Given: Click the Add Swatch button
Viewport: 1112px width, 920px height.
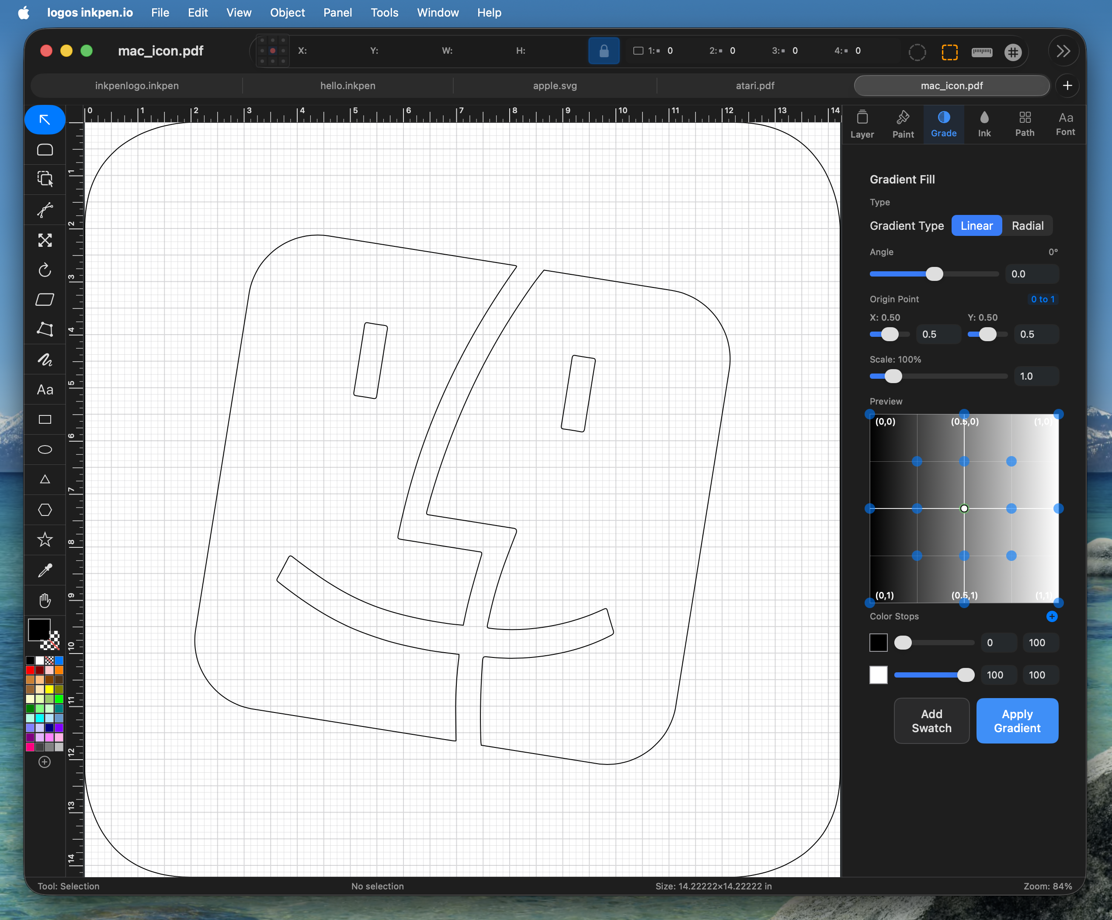Looking at the screenshot, I should pos(931,721).
